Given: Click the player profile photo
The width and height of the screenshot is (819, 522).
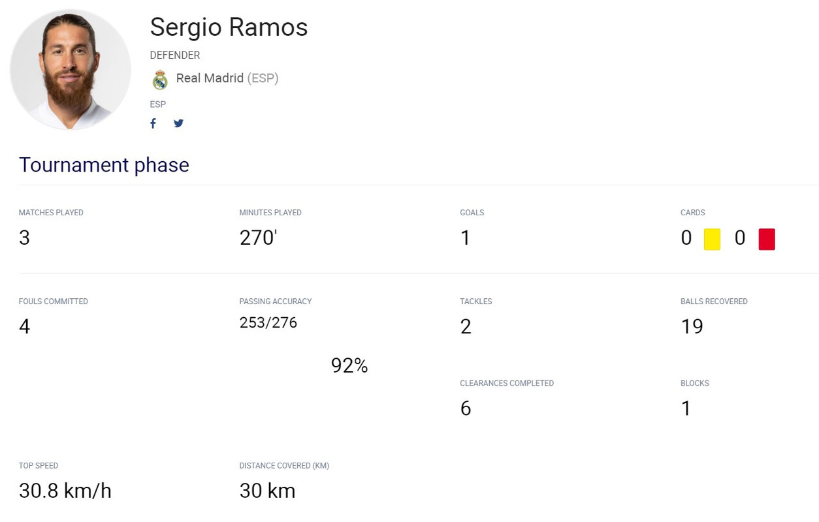Looking at the screenshot, I should [71, 69].
